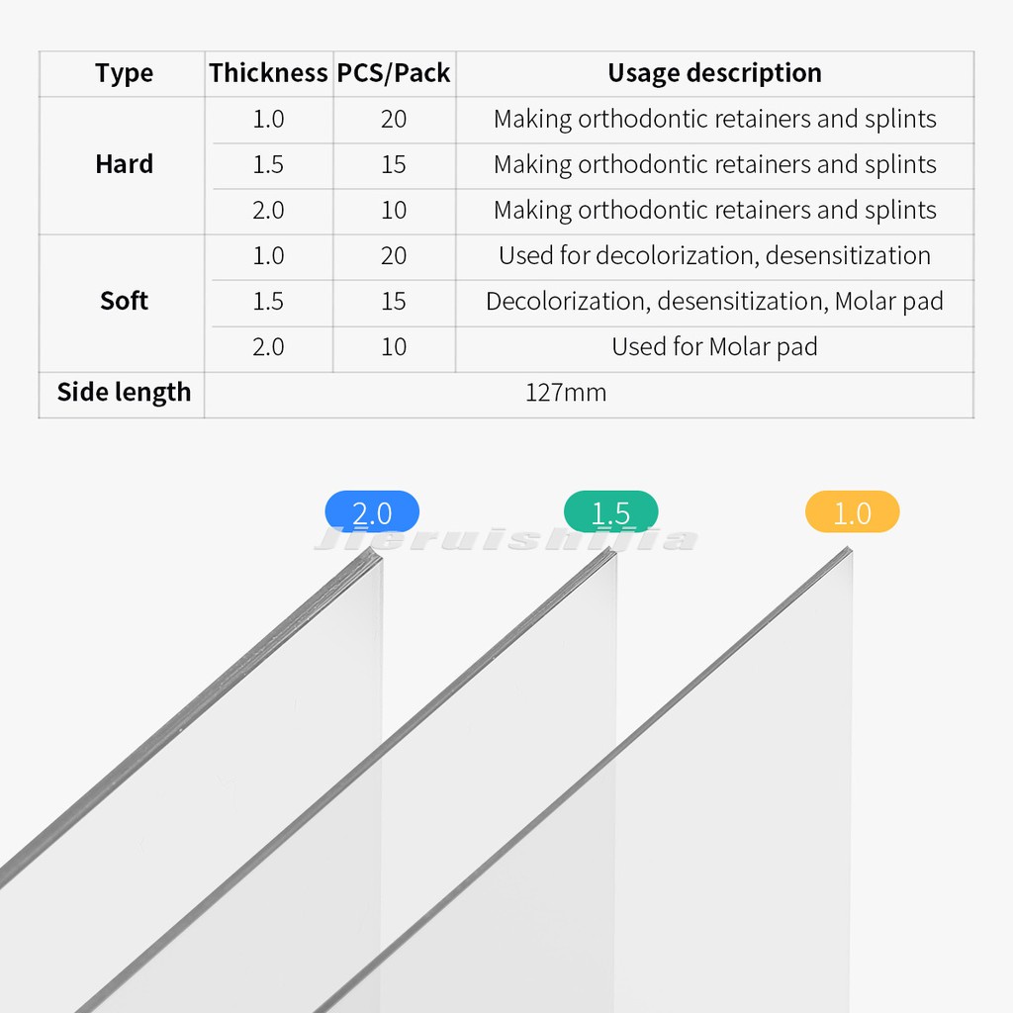The width and height of the screenshot is (1013, 1013).
Task: Select 'Decolorization, desensitization, Molar pad' cell
Action: [x=714, y=302]
